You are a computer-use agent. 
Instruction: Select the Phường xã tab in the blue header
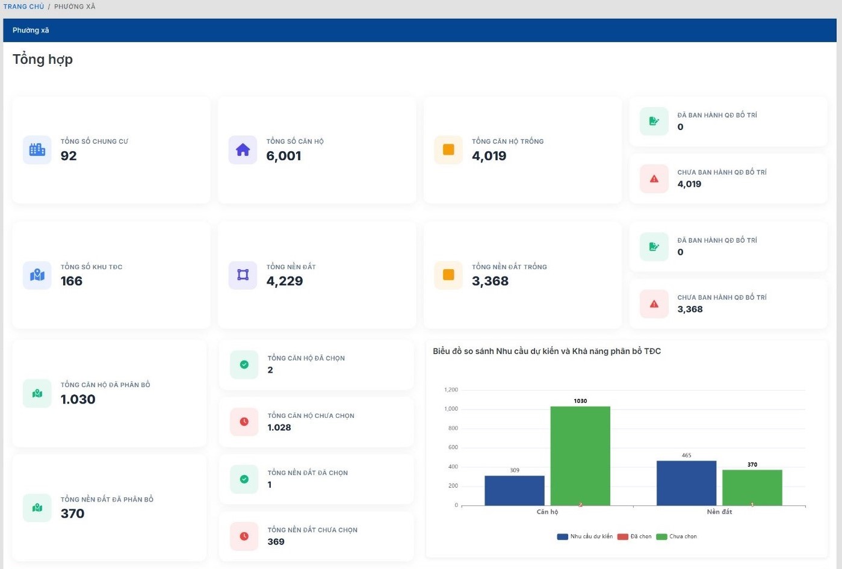coord(31,30)
